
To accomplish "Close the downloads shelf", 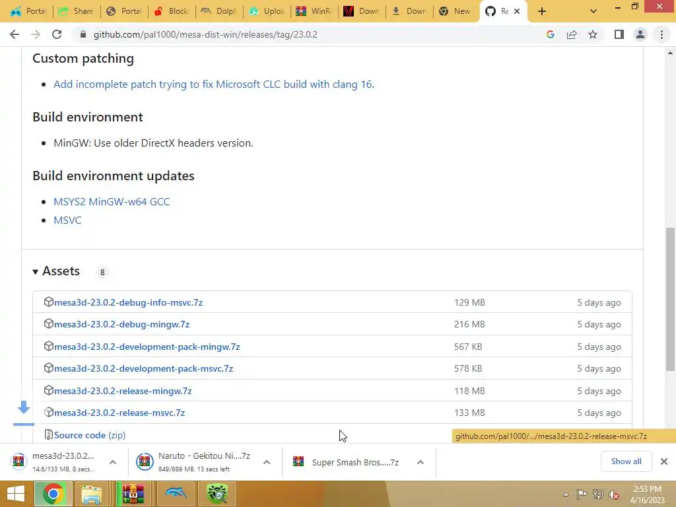I will pyautogui.click(x=664, y=461).
